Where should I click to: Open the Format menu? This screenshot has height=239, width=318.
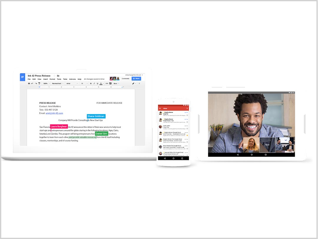coord(52,79)
